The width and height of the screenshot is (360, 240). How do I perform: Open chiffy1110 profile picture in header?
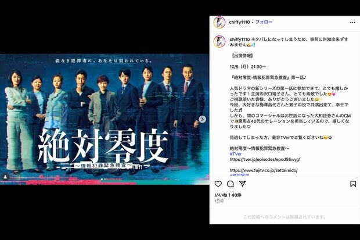tap(219, 22)
